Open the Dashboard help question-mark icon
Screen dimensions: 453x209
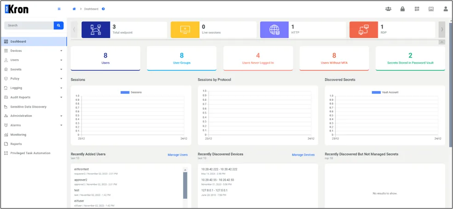(103, 9)
